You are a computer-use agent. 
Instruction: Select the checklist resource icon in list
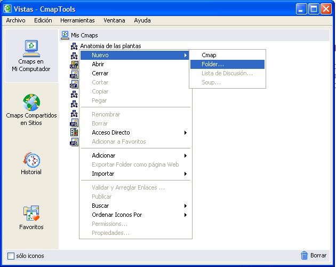tap(74, 132)
